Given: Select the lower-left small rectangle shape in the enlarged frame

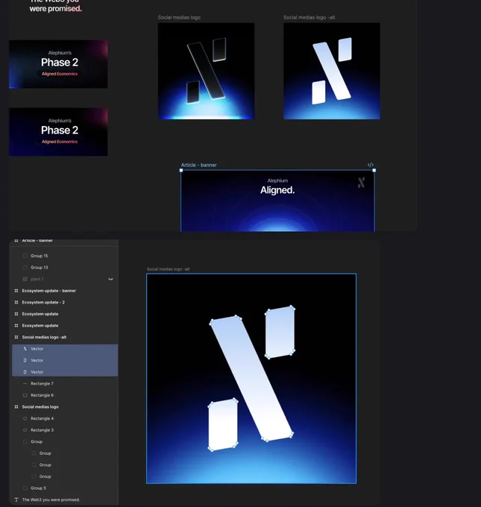Looking at the screenshot, I should [x=223, y=424].
